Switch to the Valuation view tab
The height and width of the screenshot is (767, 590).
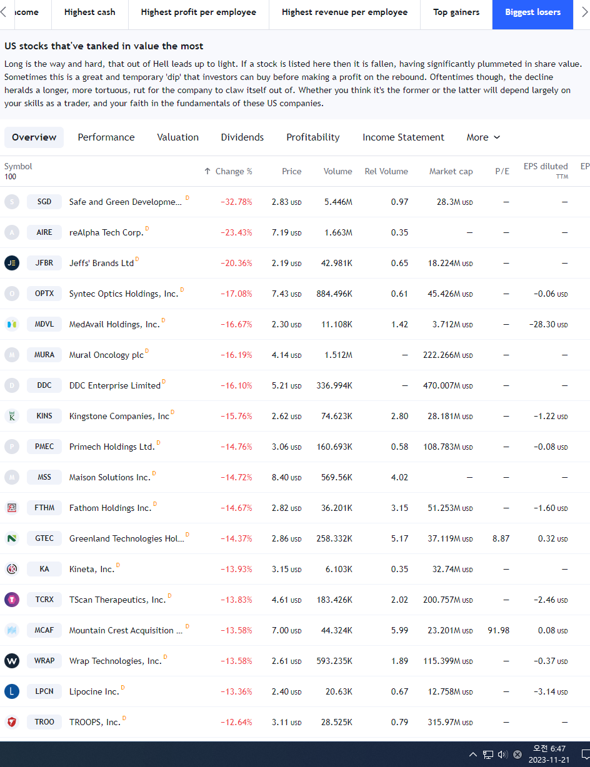pos(177,137)
